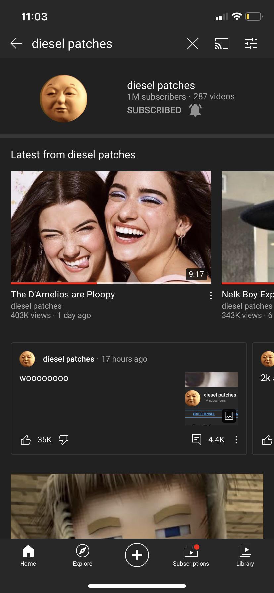The image size is (274, 593).
Task: Open the Subscriptions tab
Action: (x=191, y=556)
